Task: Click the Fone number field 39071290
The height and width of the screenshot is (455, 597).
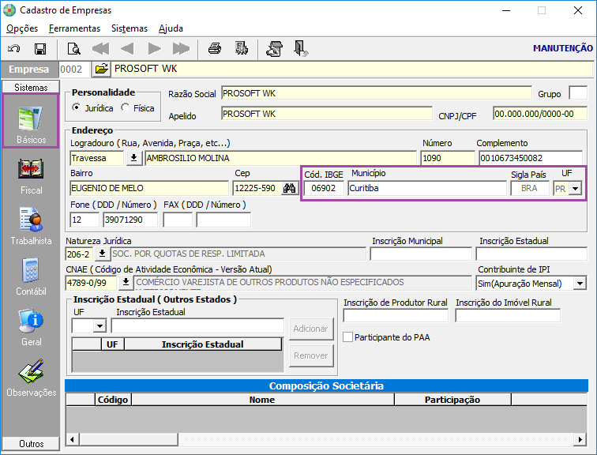Action: (130, 220)
